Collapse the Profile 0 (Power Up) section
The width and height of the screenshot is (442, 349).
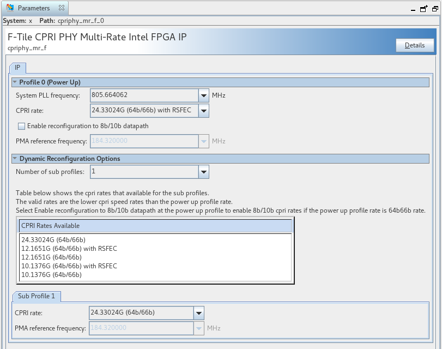[x=15, y=82]
